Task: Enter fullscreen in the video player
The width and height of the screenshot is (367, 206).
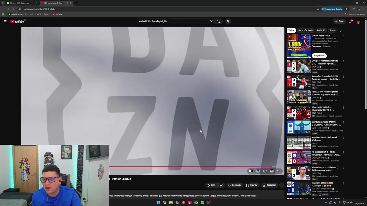Action: 279,171
